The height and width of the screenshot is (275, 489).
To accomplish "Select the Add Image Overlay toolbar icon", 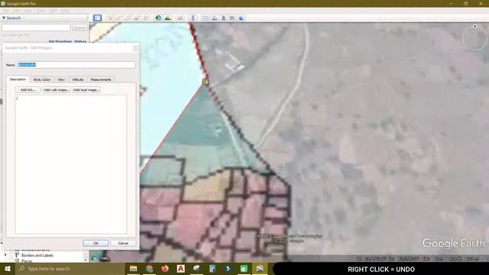I will (x=137, y=18).
